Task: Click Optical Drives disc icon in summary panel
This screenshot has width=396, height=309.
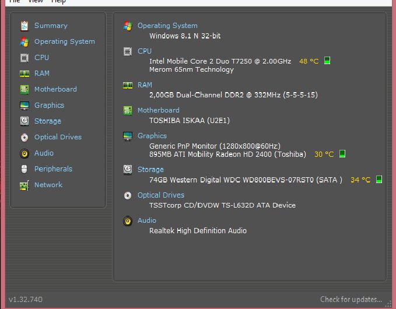Action: tap(128, 195)
